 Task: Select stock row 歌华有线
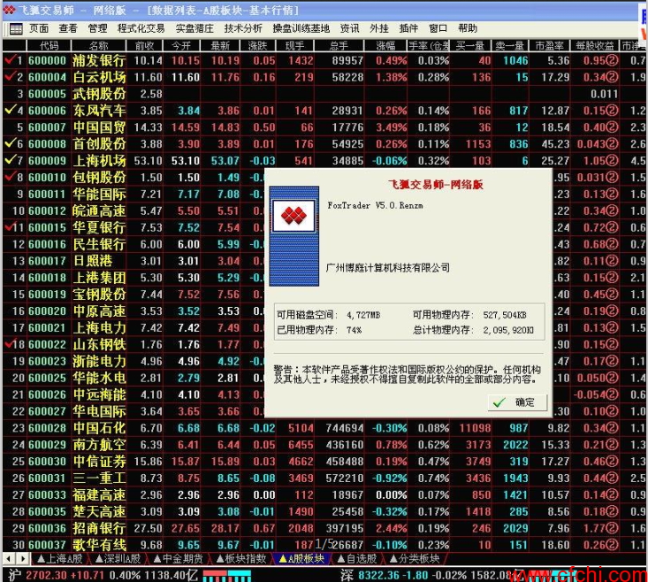pyautogui.click(x=324, y=545)
